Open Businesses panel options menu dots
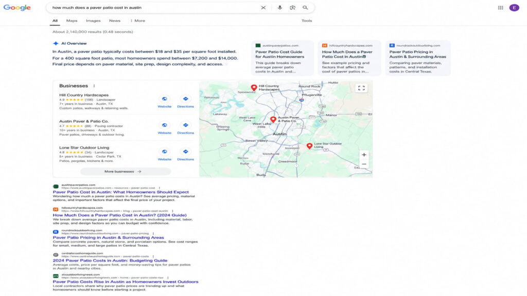Screen dimensions: 527x296 94,86
